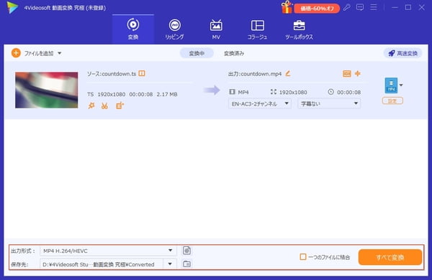
Task: Open the 字幕ない subtitle dropdown
Action: pos(329,103)
